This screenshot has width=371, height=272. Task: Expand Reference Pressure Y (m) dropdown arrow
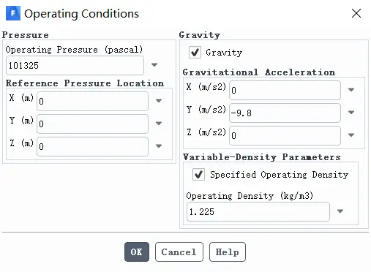(159, 123)
